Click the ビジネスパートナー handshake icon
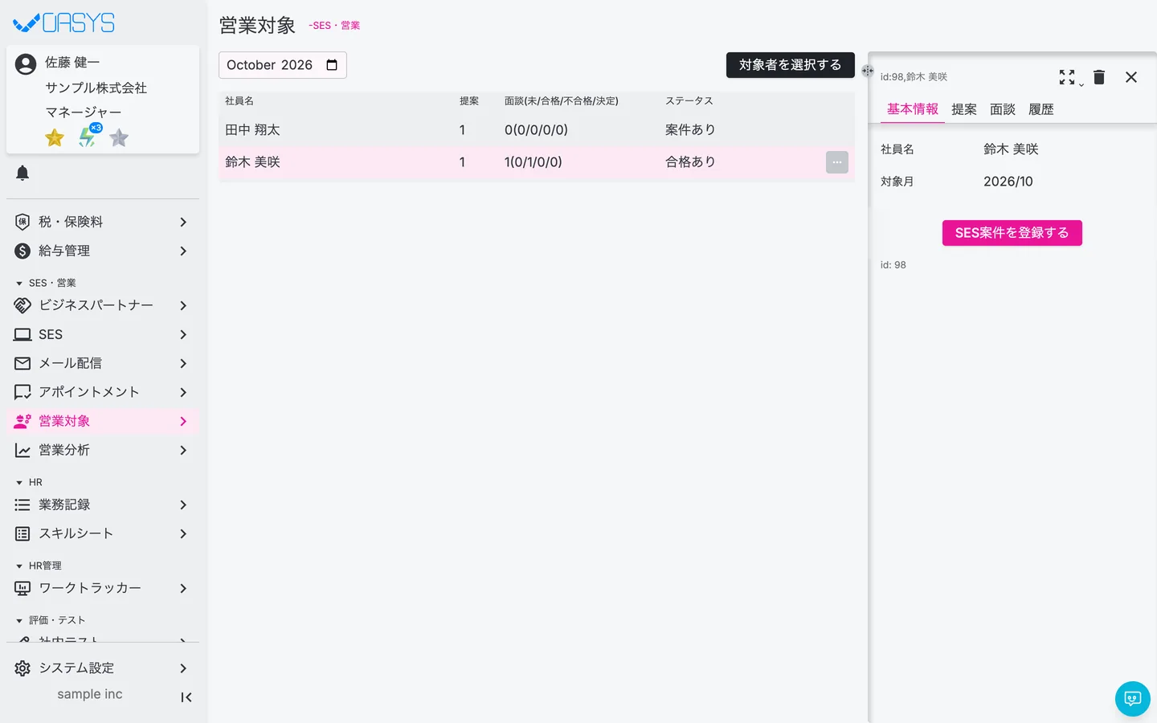 point(22,305)
